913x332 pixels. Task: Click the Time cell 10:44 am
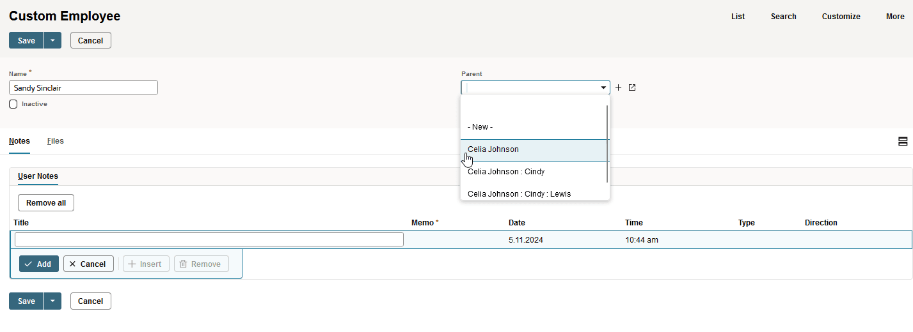(x=642, y=240)
